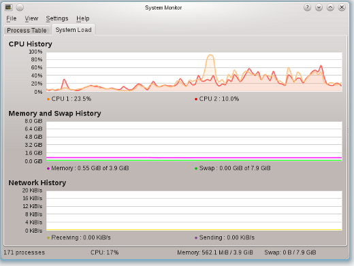This screenshot has width=354, height=266.
Task: Click the green Swap legend dot
Action: pos(196,169)
